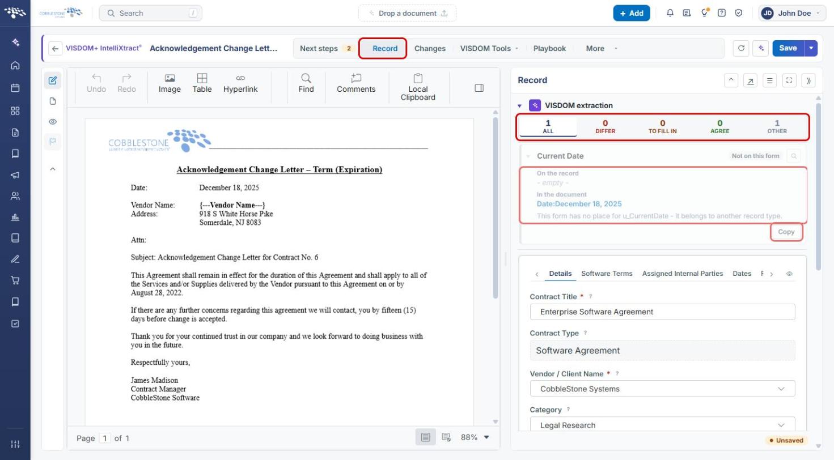Insert a Table from the editor toolbar
The image size is (834, 460).
(202, 83)
